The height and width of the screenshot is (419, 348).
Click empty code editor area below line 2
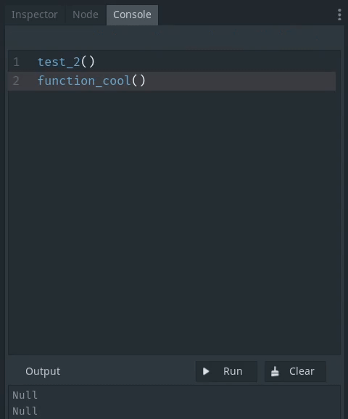[174, 222]
